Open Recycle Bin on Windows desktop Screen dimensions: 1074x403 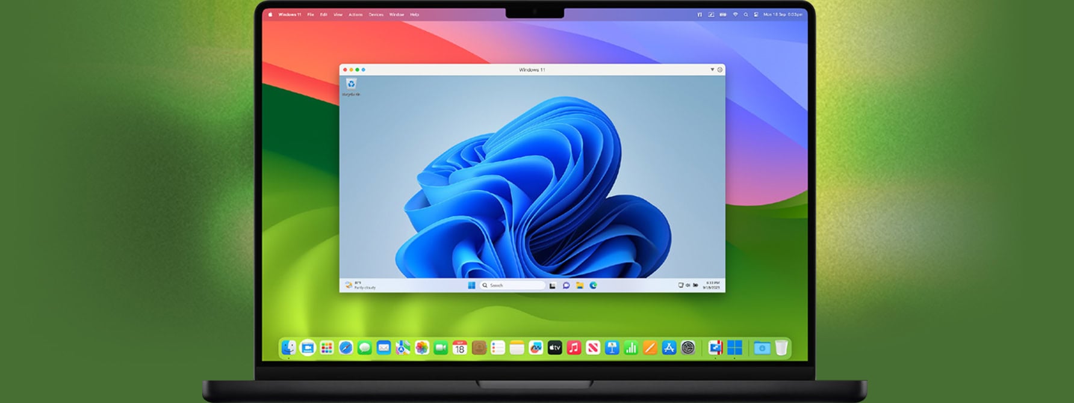351,86
